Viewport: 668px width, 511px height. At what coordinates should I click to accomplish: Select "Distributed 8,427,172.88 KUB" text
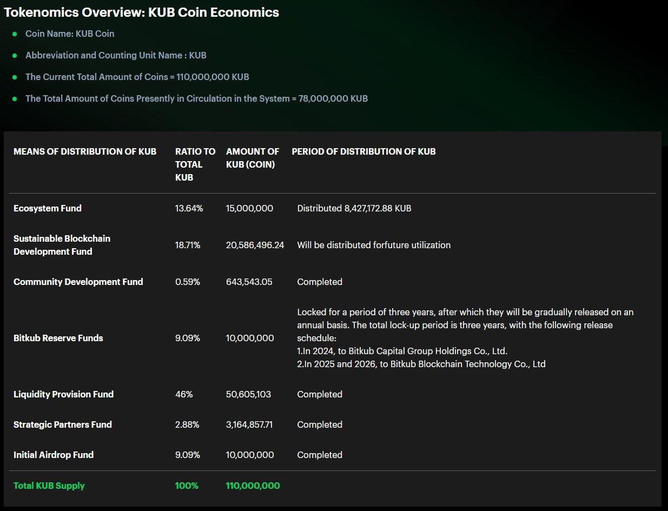[354, 208]
